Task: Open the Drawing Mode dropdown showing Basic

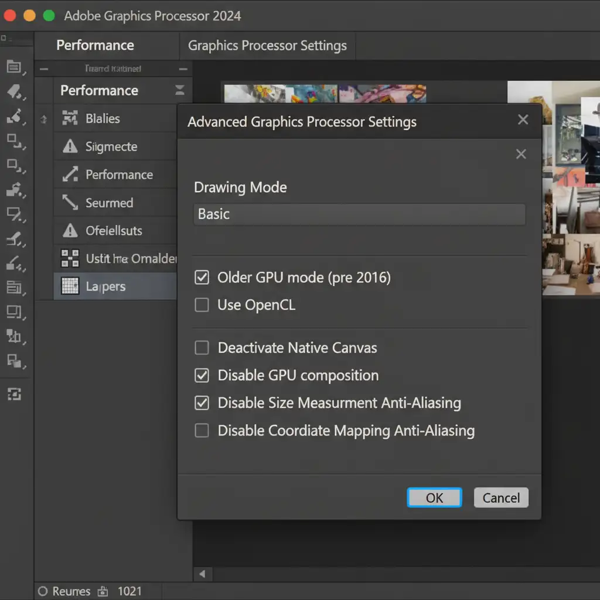Action: point(359,214)
